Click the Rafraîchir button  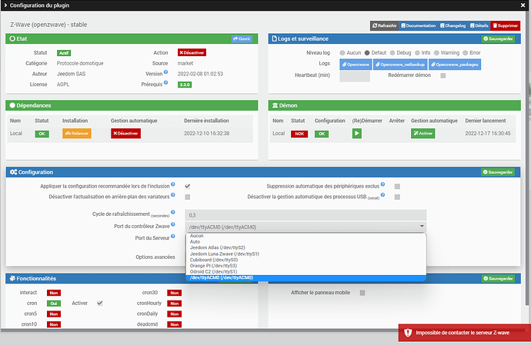(384, 25)
